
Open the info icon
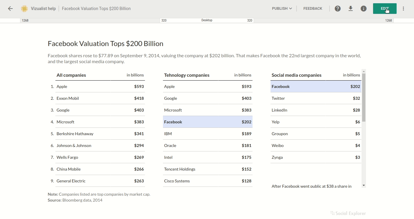coord(364,9)
